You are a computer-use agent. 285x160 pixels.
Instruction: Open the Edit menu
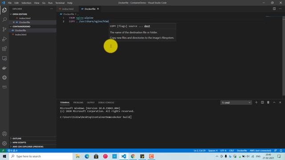click(x=16, y=3)
